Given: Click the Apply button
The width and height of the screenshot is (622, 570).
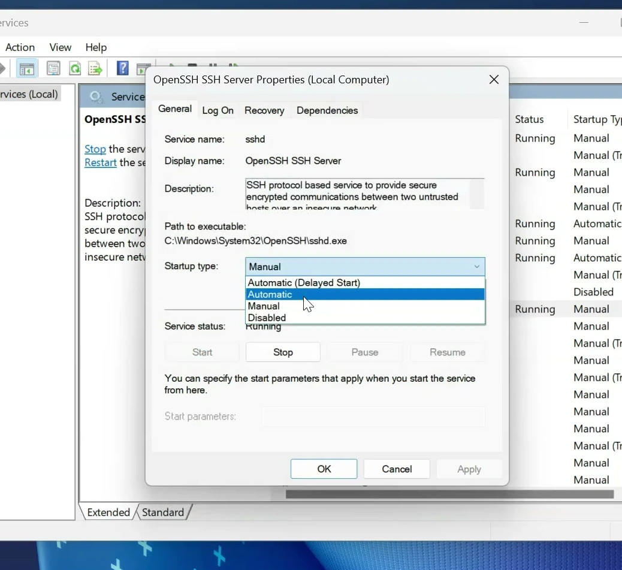Looking at the screenshot, I should coord(469,469).
